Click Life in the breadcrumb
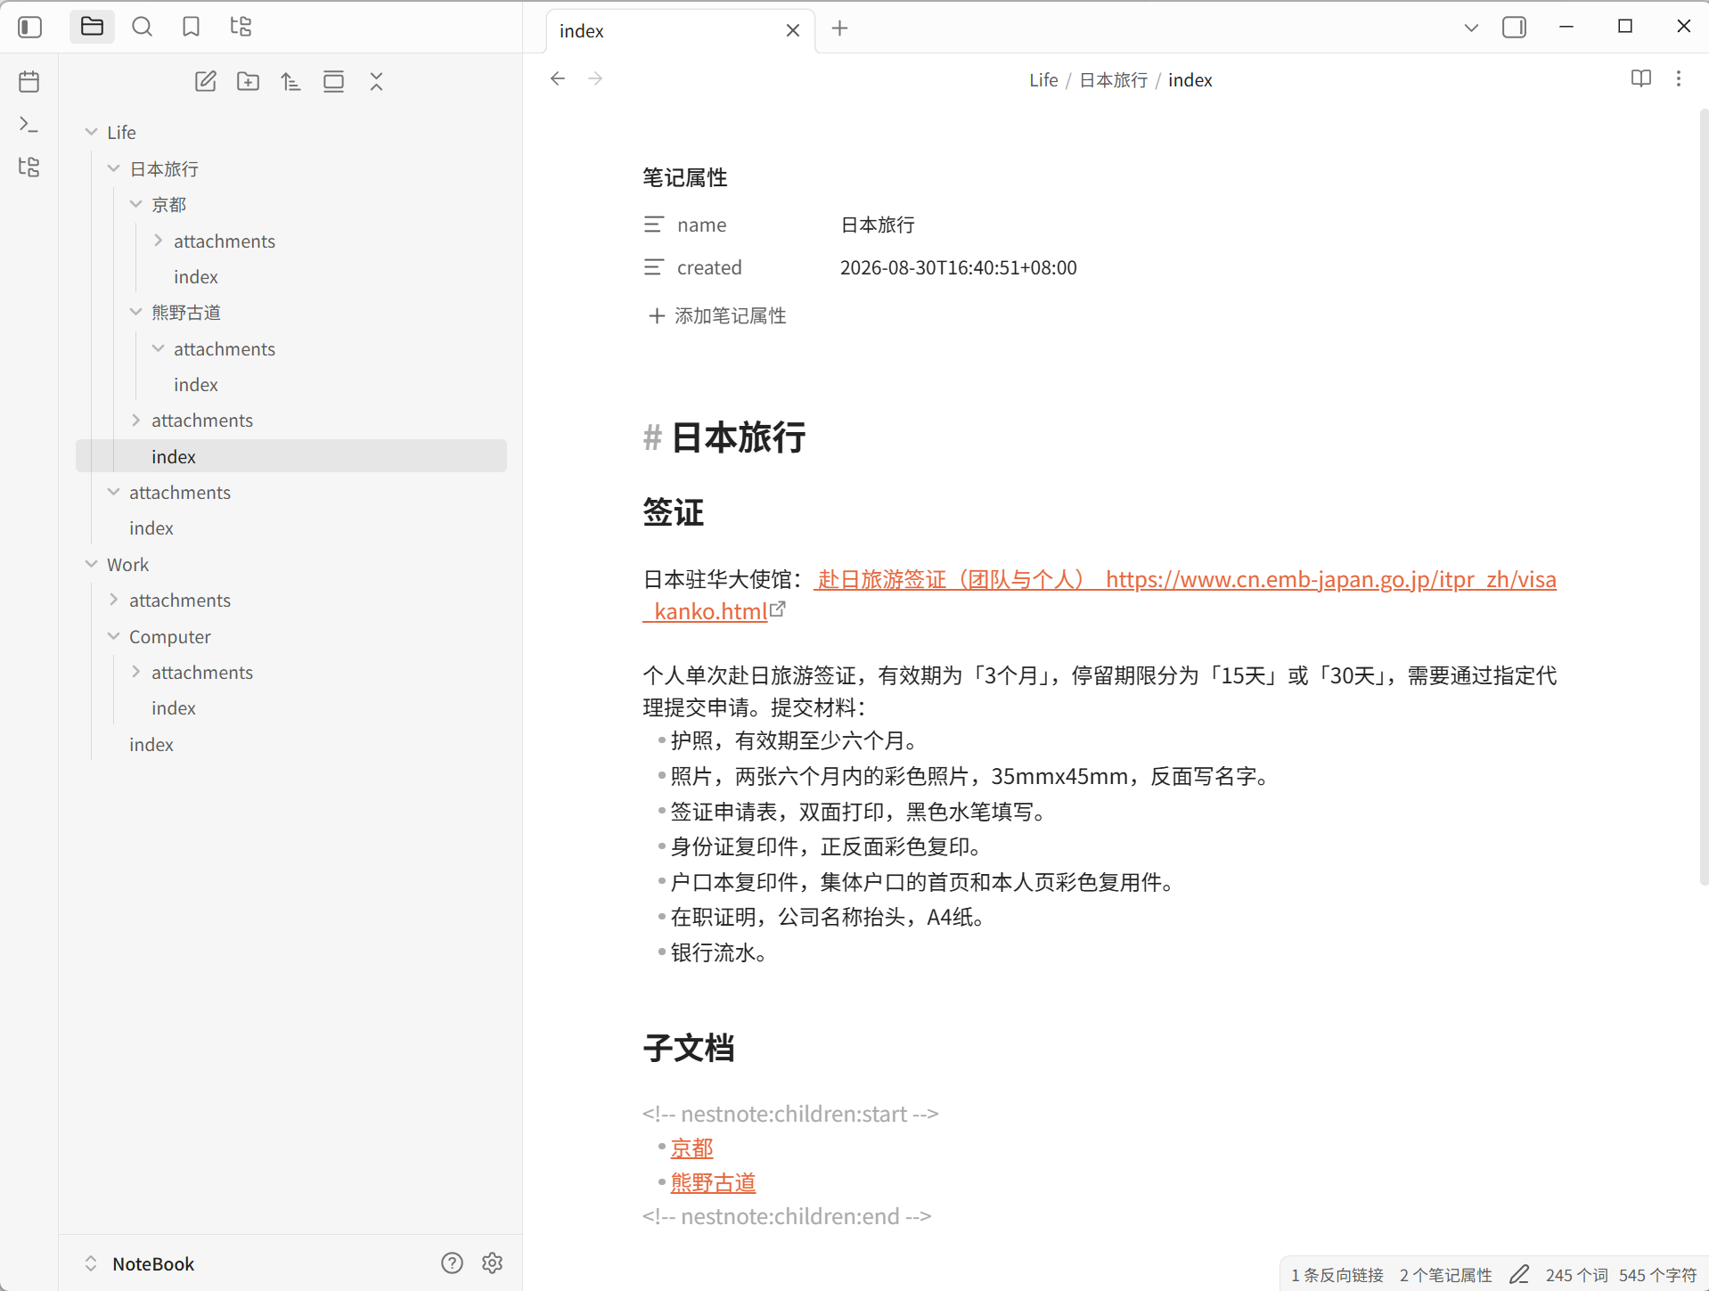 (1043, 80)
